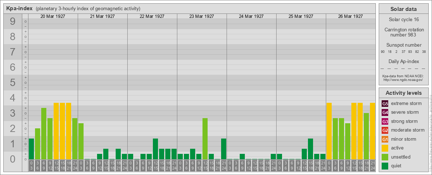Click the G2 moderate storm badge
This screenshot has width=432, height=175.
pos(385,130)
